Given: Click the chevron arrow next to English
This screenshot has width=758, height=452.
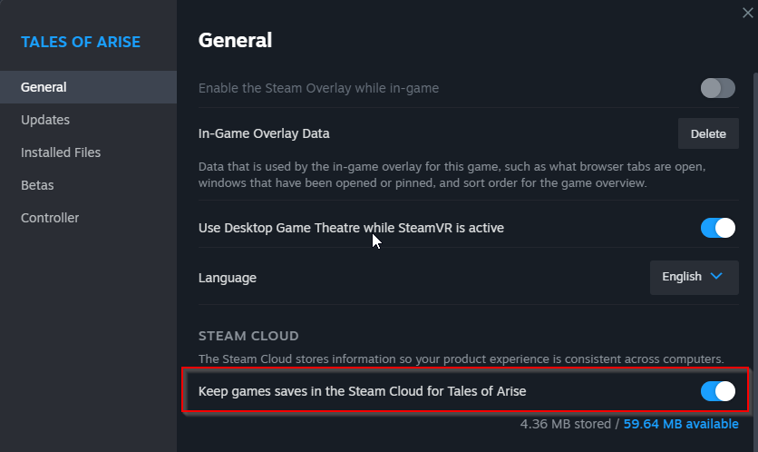Looking at the screenshot, I should pos(716,277).
